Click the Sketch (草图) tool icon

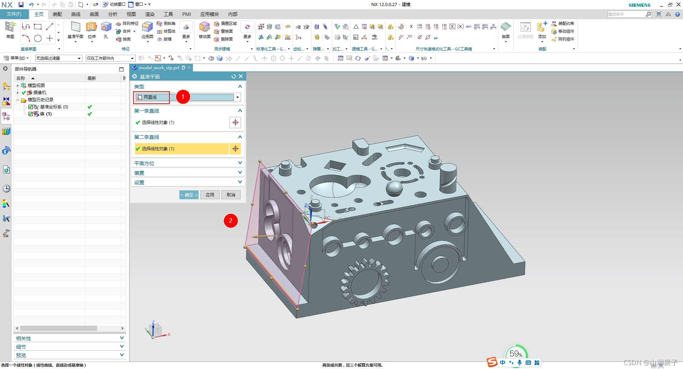click(x=10, y=27)
